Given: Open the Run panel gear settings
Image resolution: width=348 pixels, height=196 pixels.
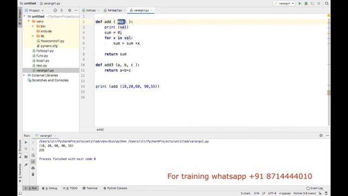Looking at the screenshot, I should (x=321, y=136).
